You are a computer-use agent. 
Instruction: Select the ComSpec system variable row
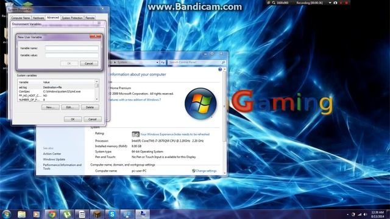(x=56, y=91)
